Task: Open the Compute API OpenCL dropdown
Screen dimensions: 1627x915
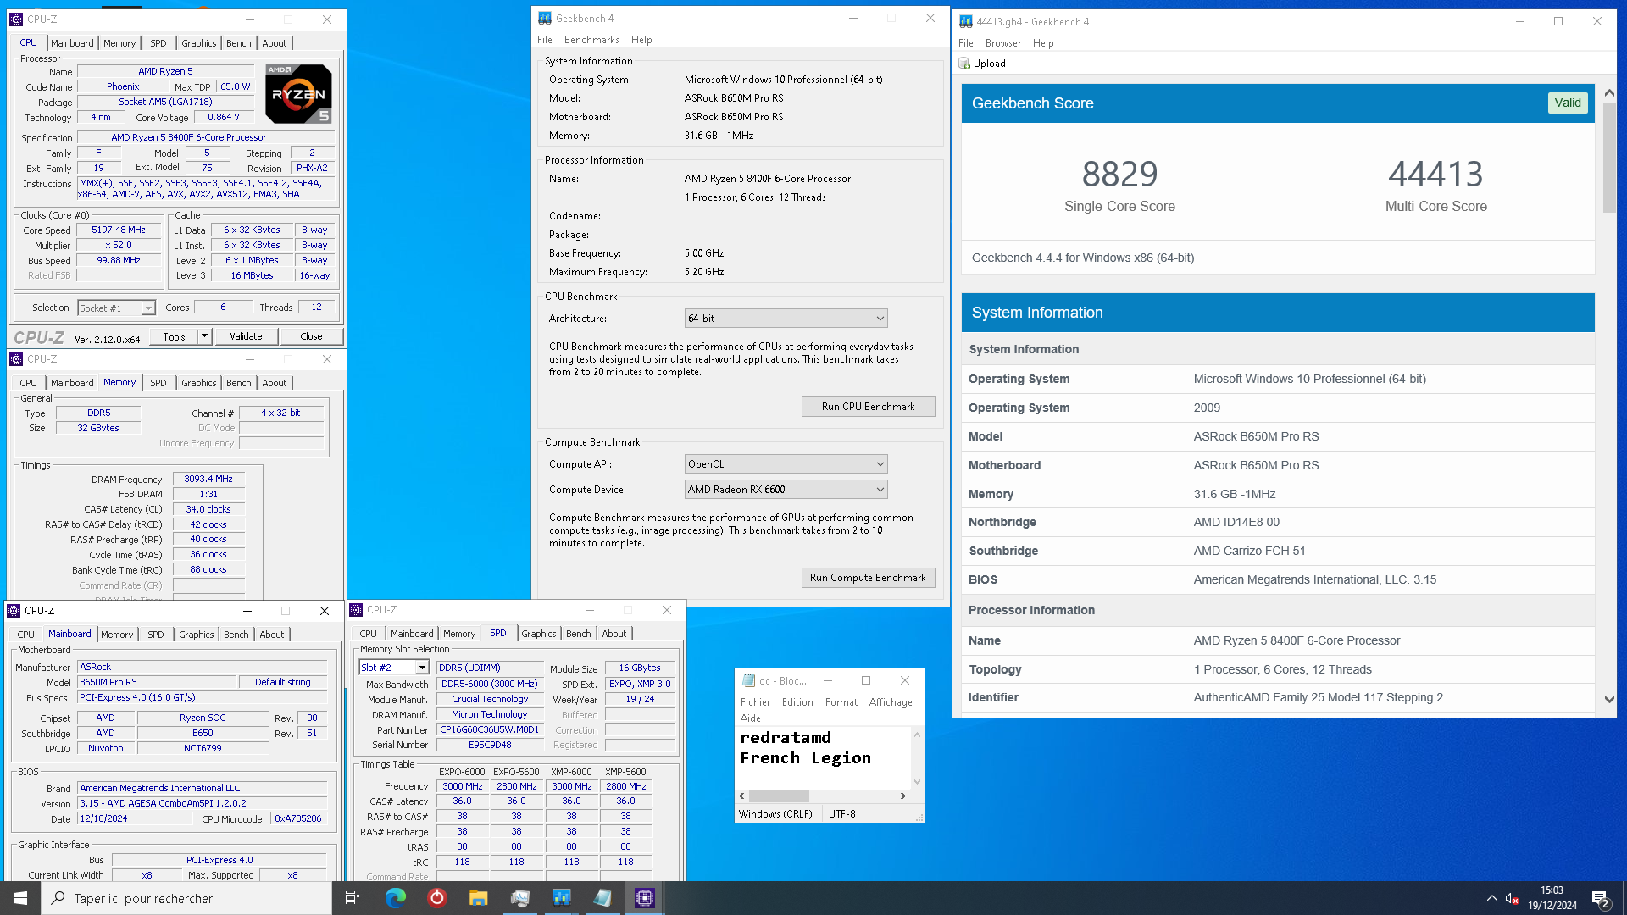Action: (786, 464)
